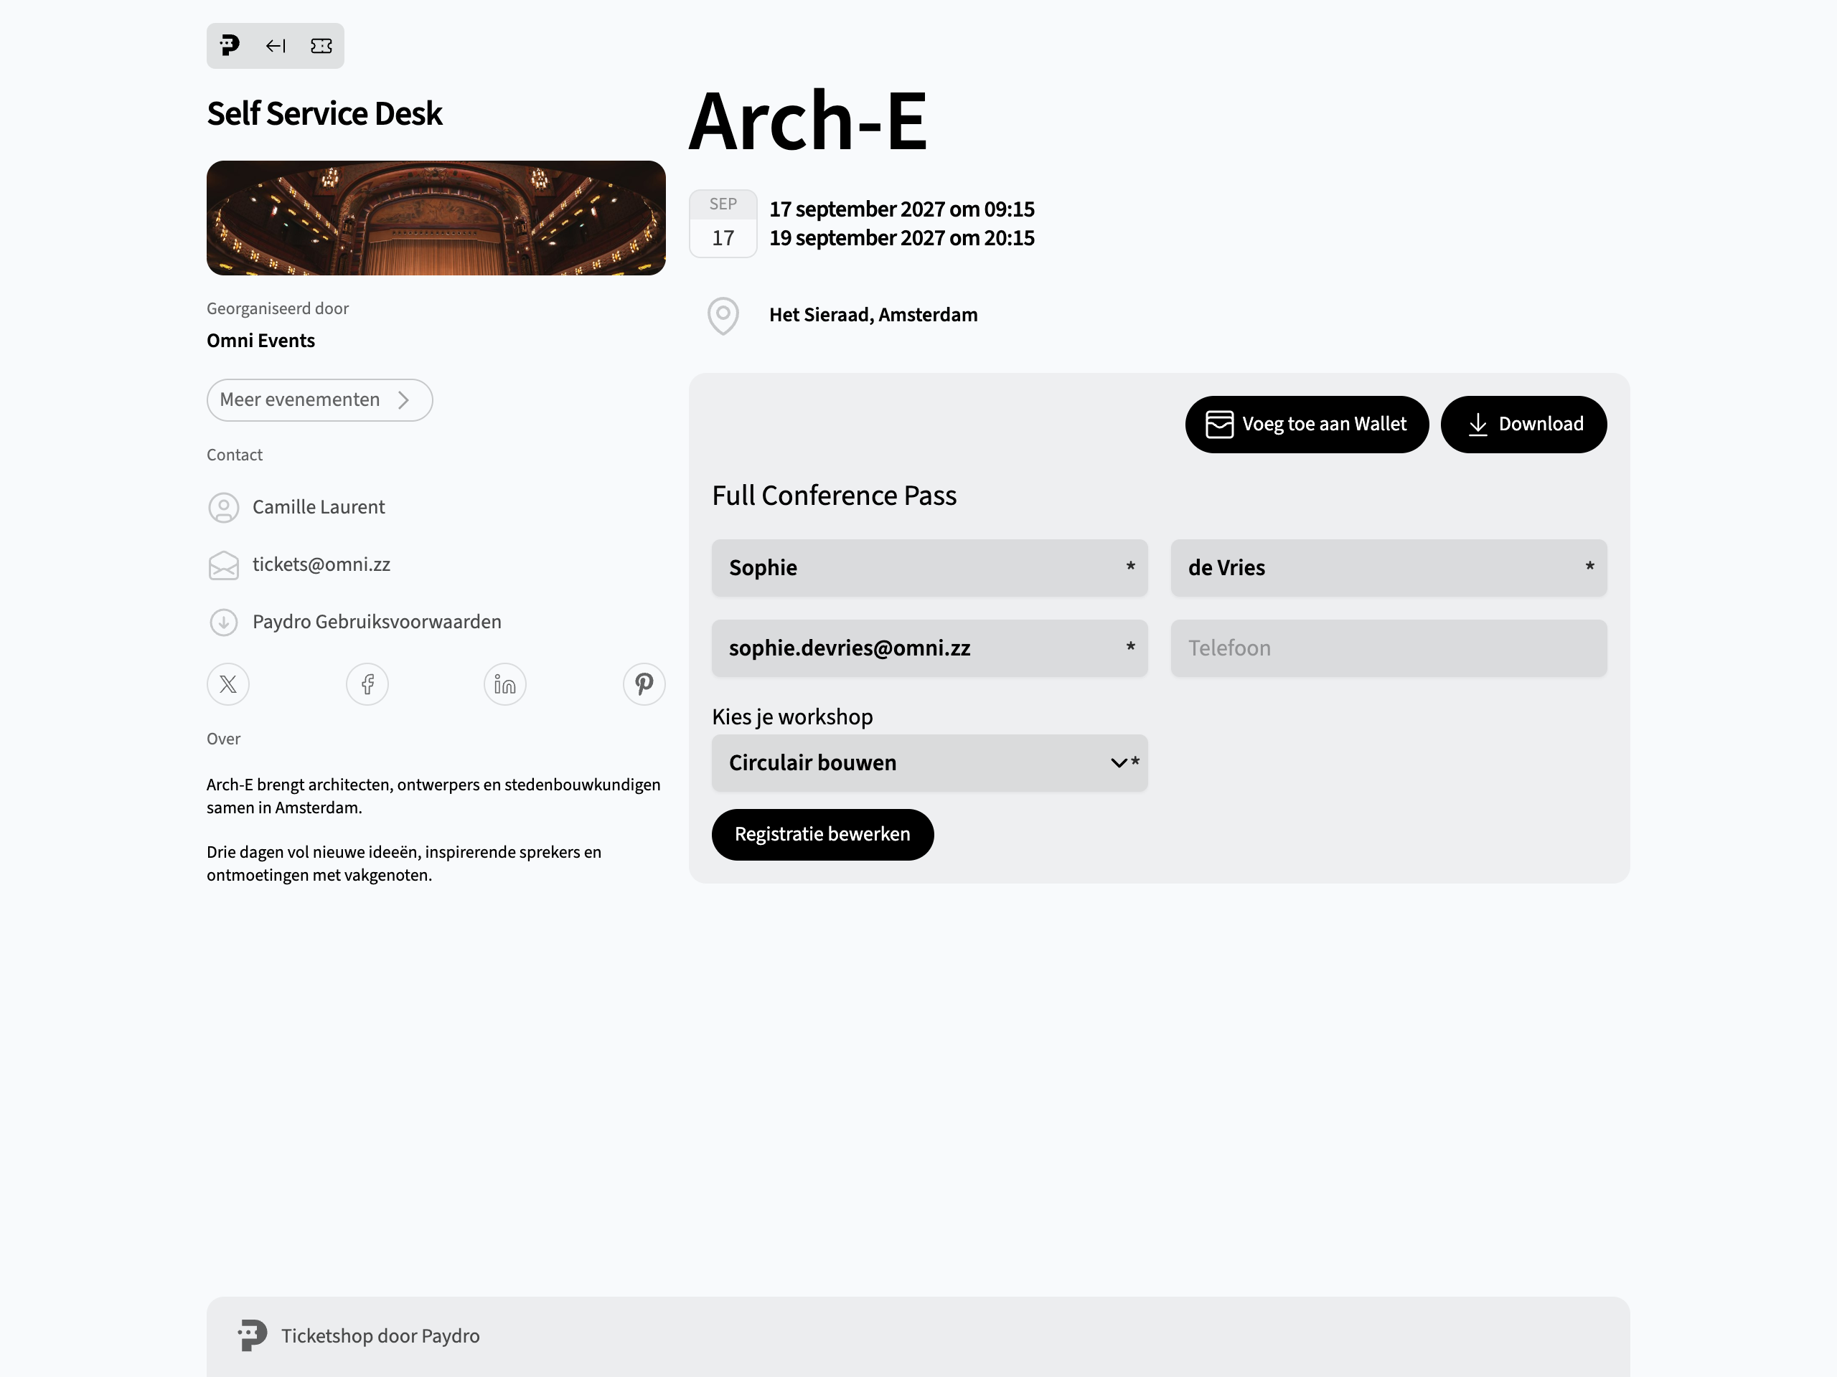Click the back arrow icon in toolbar
Image resolution: width=1837 pixels, height=1377 pixels.
coord(276,46)
